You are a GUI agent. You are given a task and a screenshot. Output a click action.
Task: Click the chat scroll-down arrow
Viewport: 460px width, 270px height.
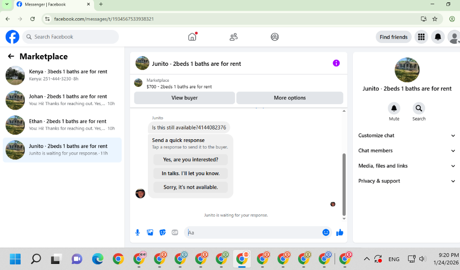(344, 219)
